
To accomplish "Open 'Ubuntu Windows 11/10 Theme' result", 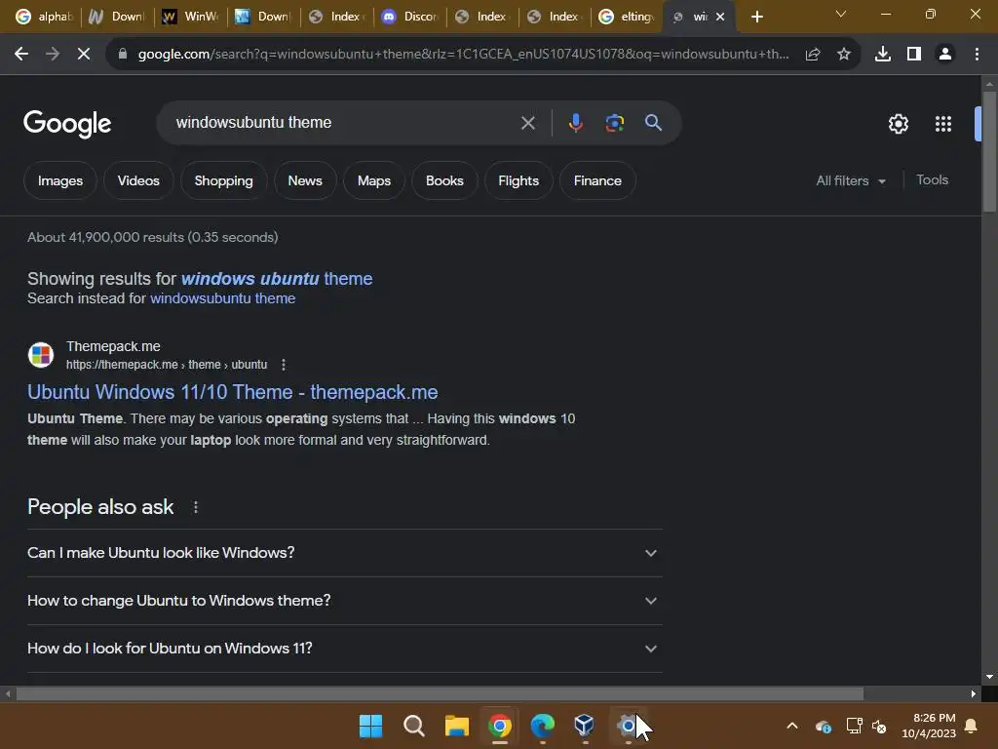I will point(232,392).
